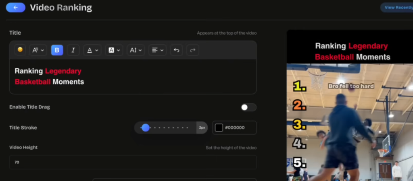Open the black stroke color swatch
The height and width of the screenshot is (181, 413).
tap(219, 128)
